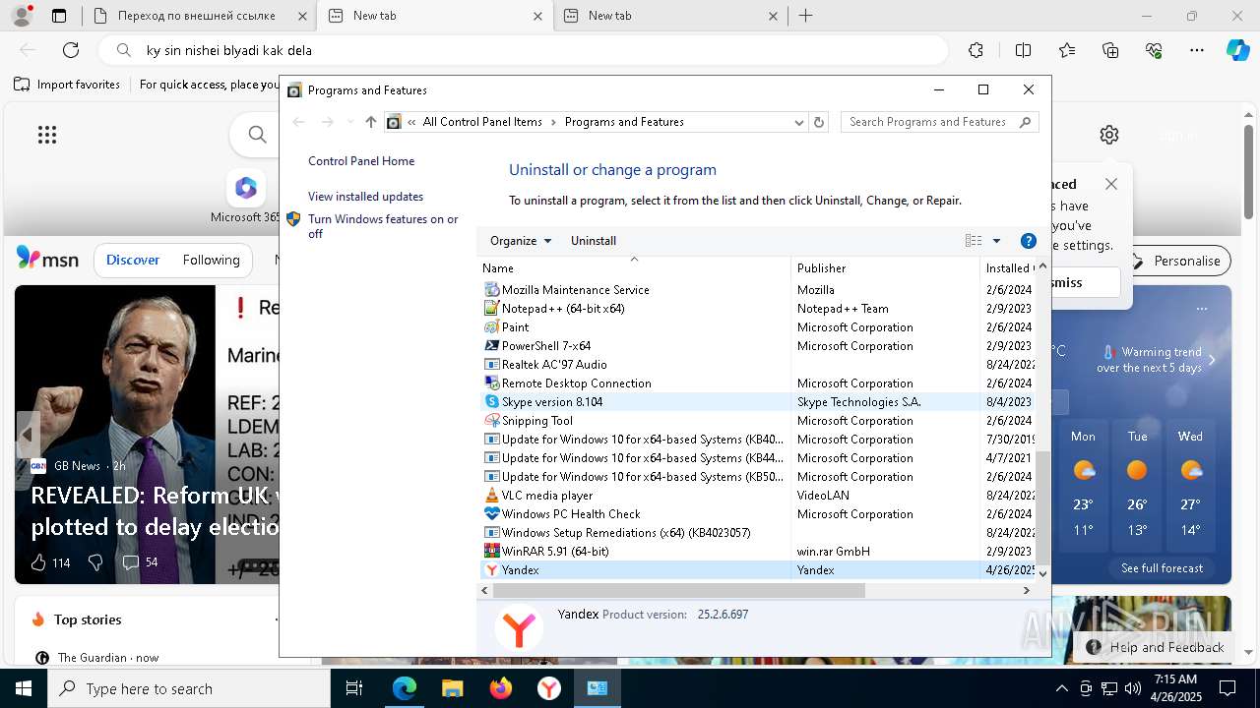Click the Yandex program icon in list
Image resolution: width=1260 pixels, height=708 pixels.
(492, 570)
